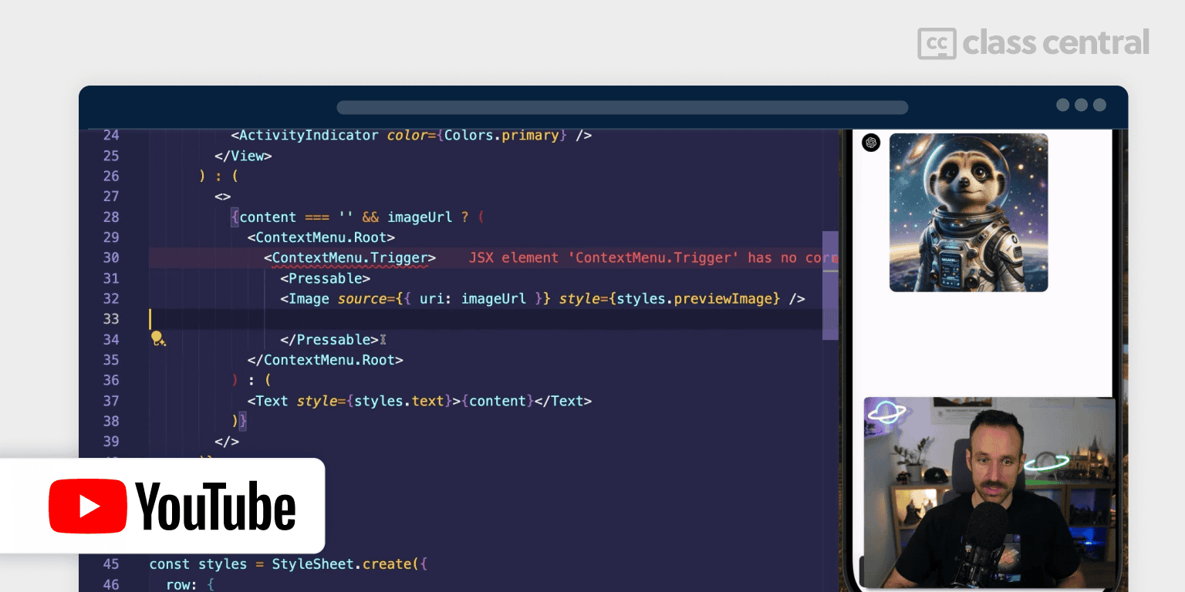Click the lightbulb quick-fix icon on line 34
The height and width of the screenshot is (592, 1185).
tap(158, 338)
